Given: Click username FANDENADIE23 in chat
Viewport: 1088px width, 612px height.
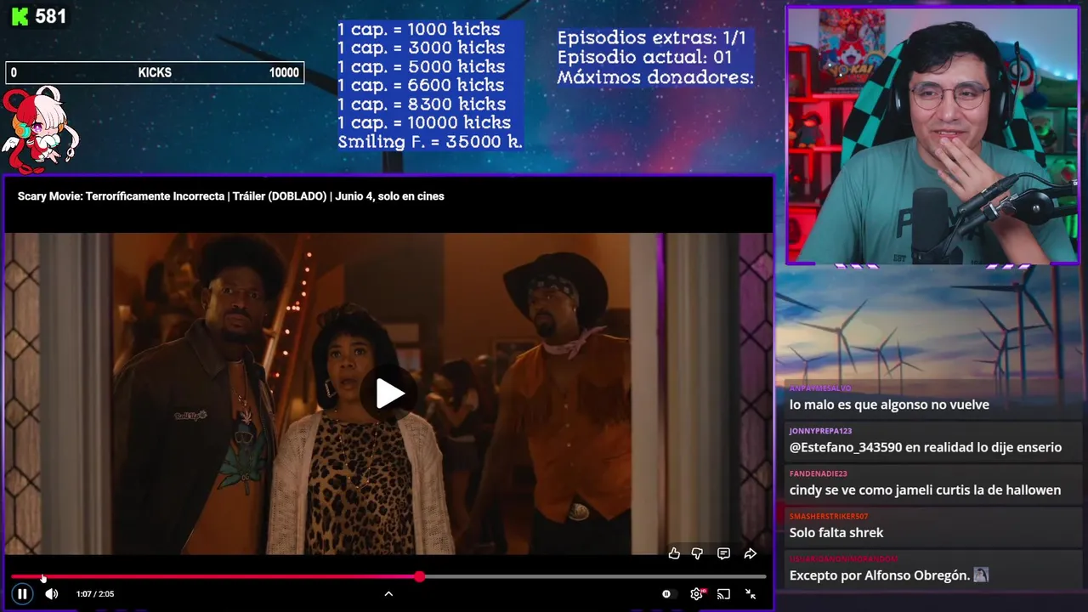Looking at the screenshot, I should click(819, 473).
